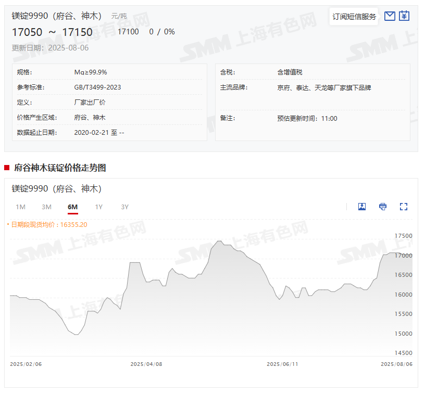Subscribe via 订阅短信服务 button
Screen dimensions: 425x394
coord(354,17)
